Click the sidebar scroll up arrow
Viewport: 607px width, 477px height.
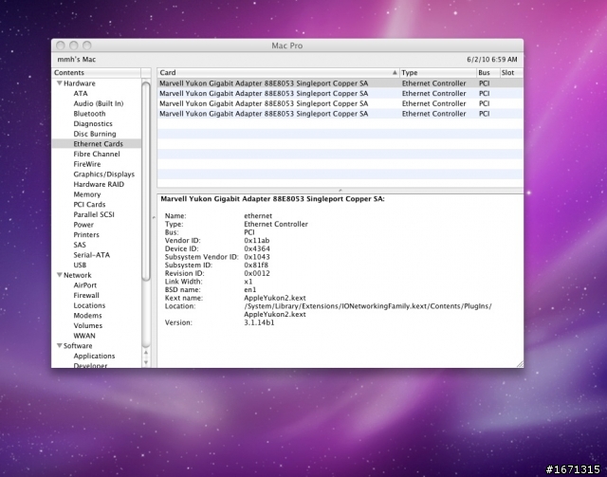click(146, 353)
